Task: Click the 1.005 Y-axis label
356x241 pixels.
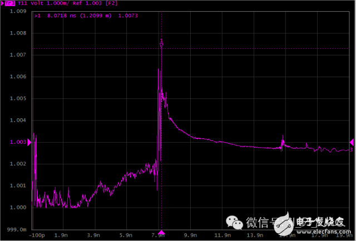Action: [x=18, y=98]
